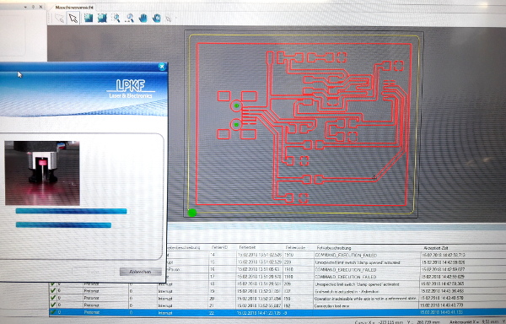
Task: Close the left docked panel
Action: coord(40,7)
